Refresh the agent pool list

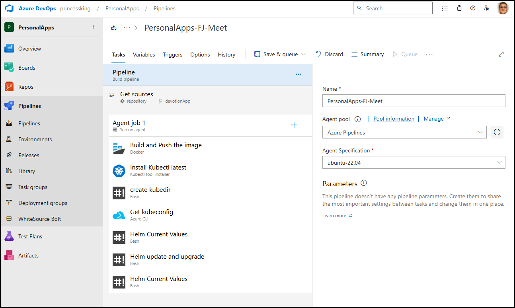pos(497,132)
